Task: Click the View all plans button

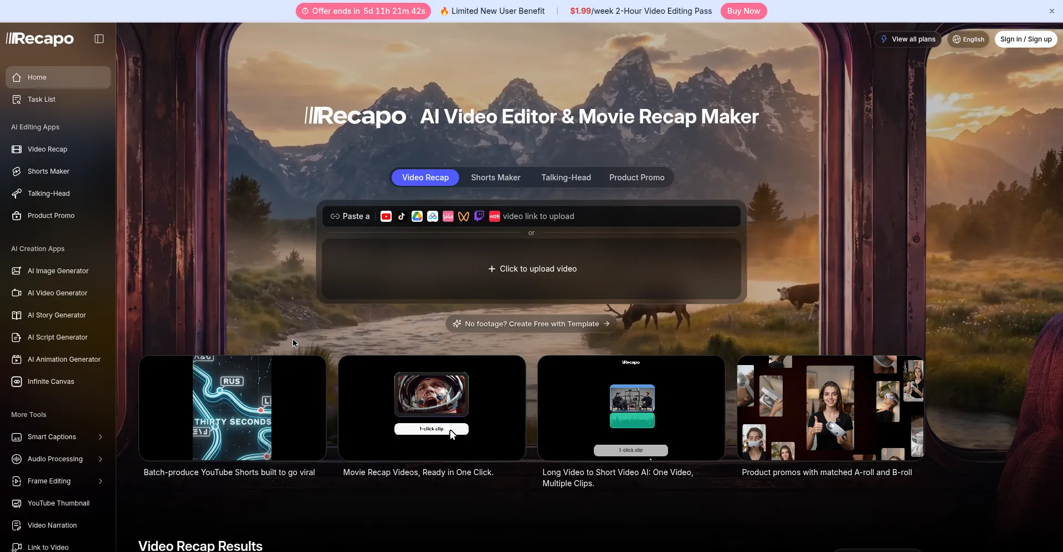Action: click(x=907, y=39)
